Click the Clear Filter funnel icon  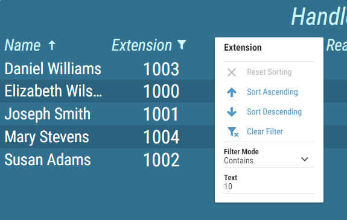(233, 132)
